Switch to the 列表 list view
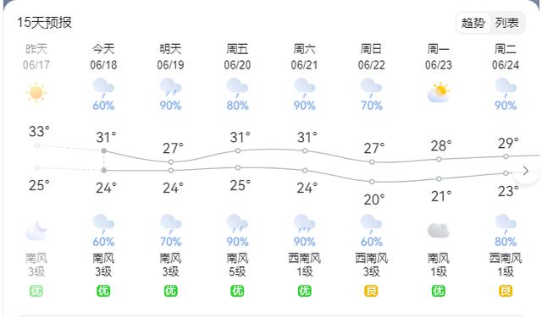The height and width of the screenshot is (317, 542). point(506,23)
